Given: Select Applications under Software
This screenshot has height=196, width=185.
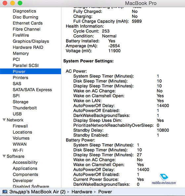Looking at the screenshot, I should 25,168.
